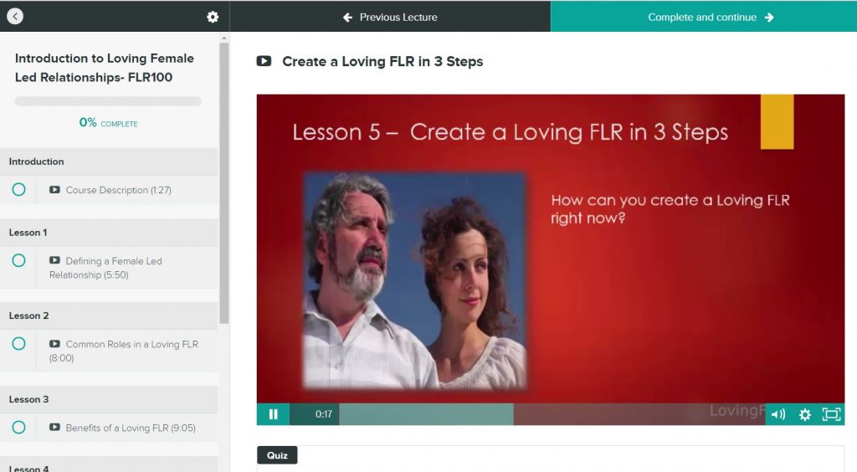
Task: Go to Previous Lecture
Action: [390, 17]
